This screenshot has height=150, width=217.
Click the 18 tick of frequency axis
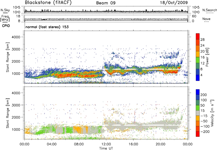point(18,16)
